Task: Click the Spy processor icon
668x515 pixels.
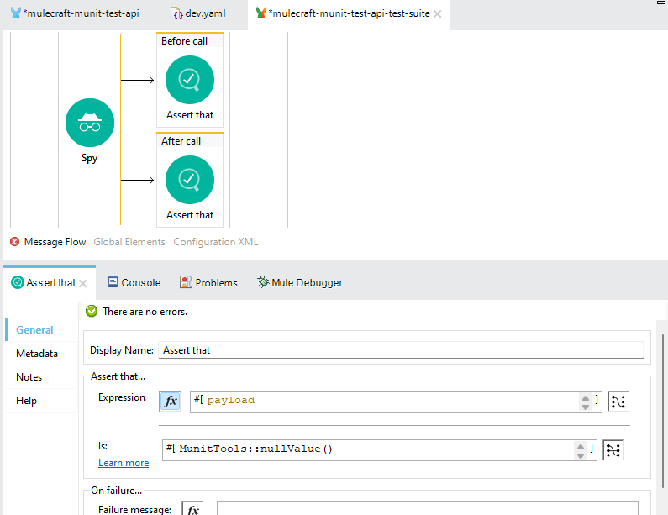Action: click(x=89, y=123)
